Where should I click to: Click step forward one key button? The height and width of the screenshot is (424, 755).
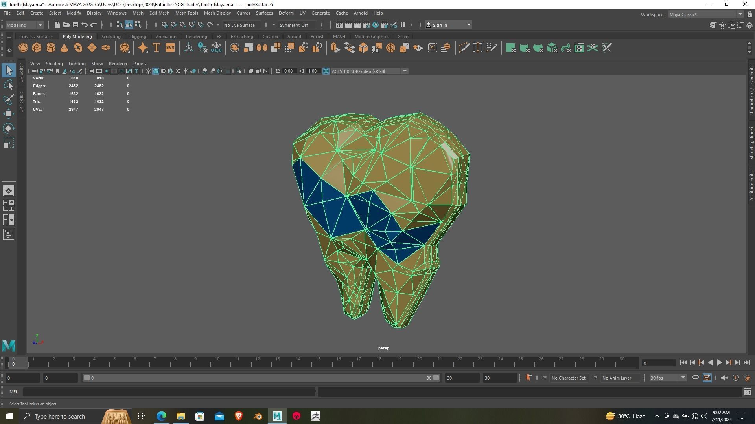click(x=729, y=363)
